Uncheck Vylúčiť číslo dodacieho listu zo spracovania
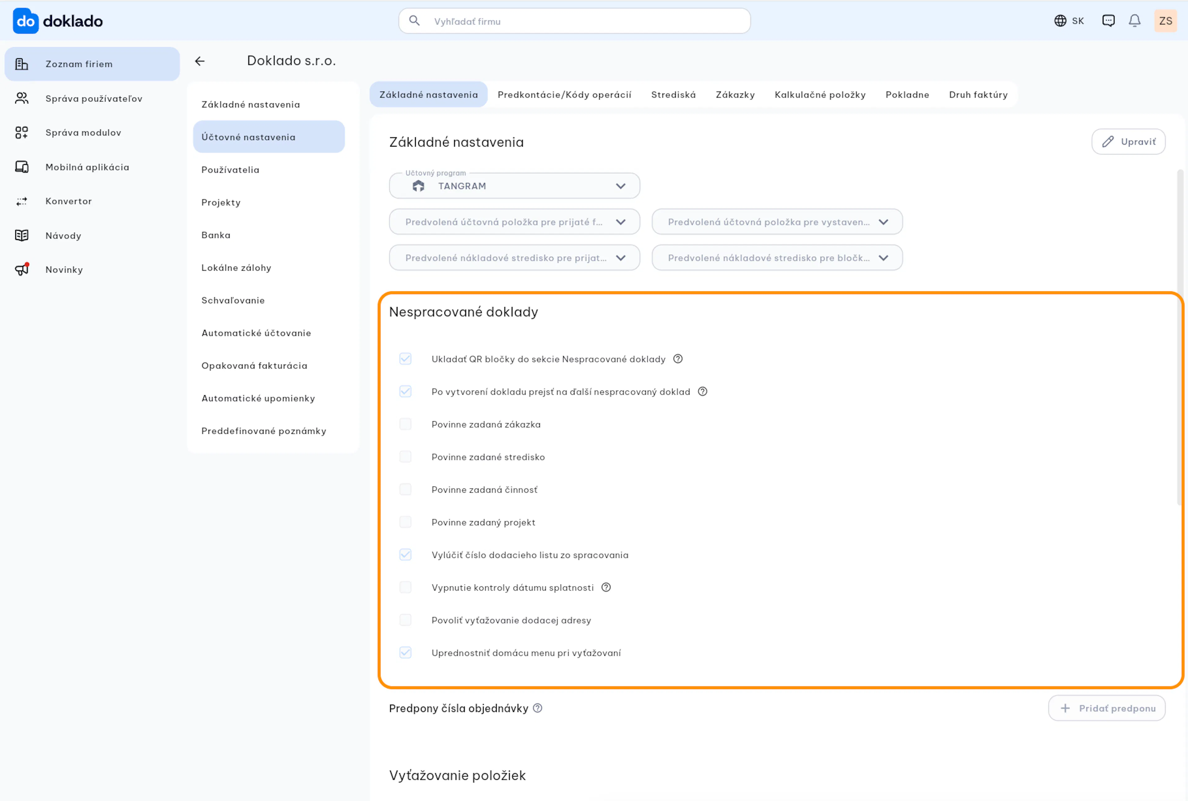Screen dimensions: 1188x801 tap(405, 555)
